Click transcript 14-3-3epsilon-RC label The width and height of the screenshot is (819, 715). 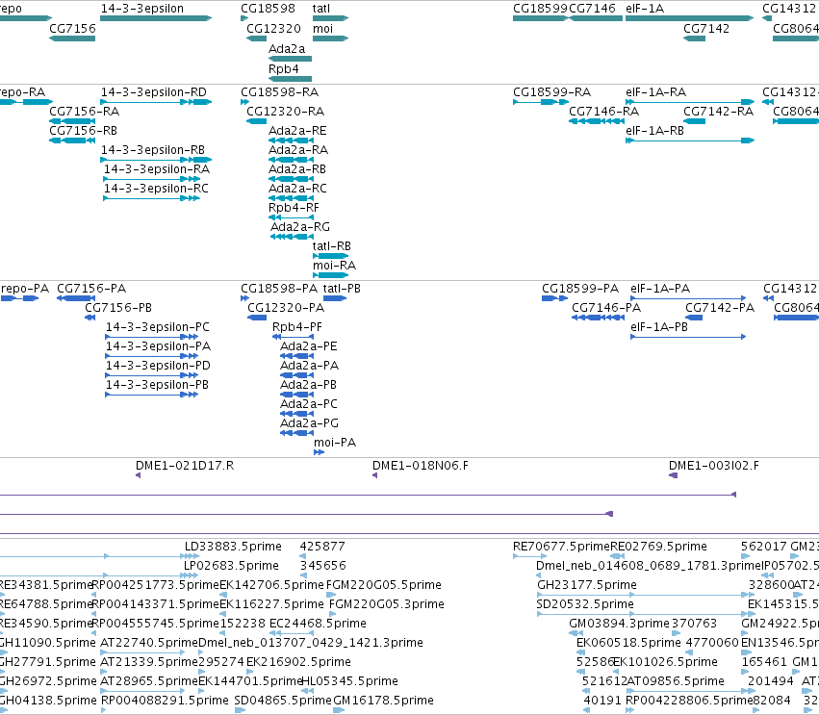[156, 189]
